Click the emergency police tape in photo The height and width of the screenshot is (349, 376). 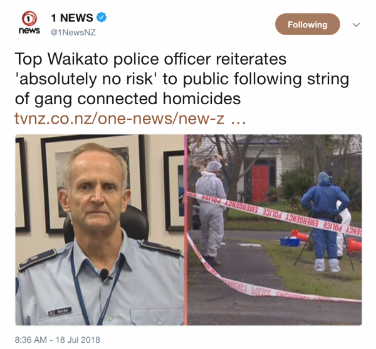click(274, 213)
